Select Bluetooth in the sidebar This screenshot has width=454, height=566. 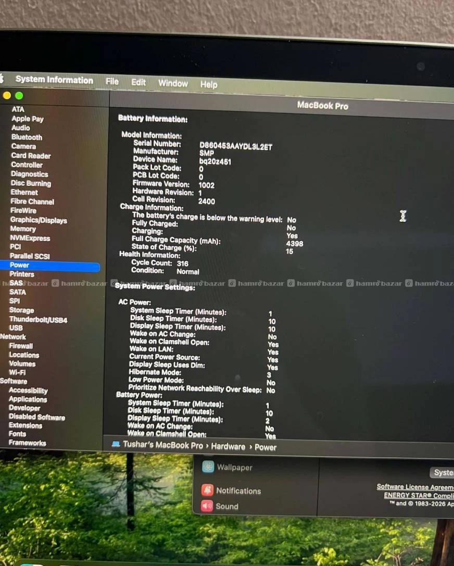point(27,137)
